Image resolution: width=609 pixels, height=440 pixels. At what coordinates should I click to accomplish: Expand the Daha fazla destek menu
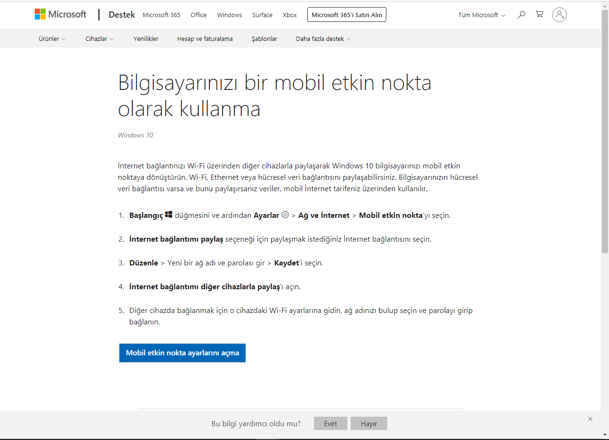tap(324, 39)
